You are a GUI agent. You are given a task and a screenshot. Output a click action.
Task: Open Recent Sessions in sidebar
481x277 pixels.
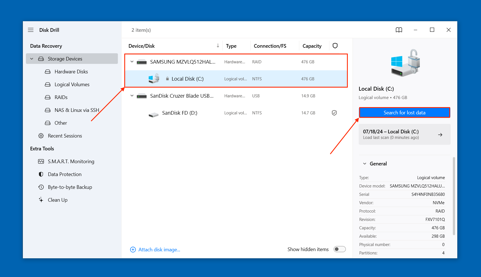65,136
